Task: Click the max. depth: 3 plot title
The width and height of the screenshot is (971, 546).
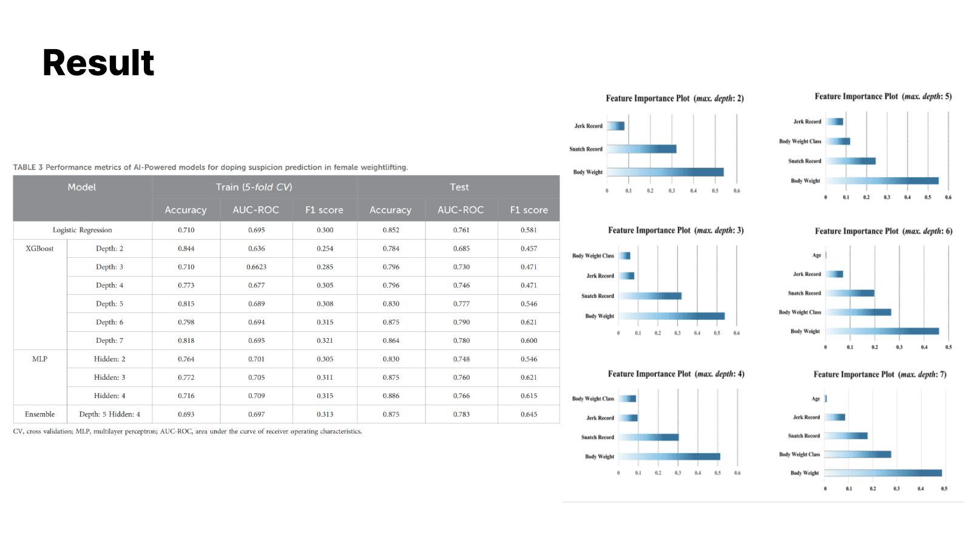Action: pos(676,231)
